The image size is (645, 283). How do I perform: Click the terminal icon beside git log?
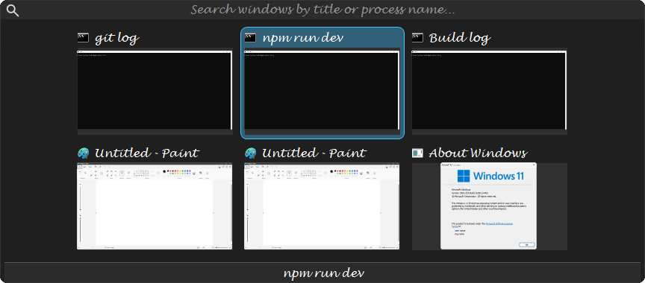pyautogui.click(x=84, y=38)
